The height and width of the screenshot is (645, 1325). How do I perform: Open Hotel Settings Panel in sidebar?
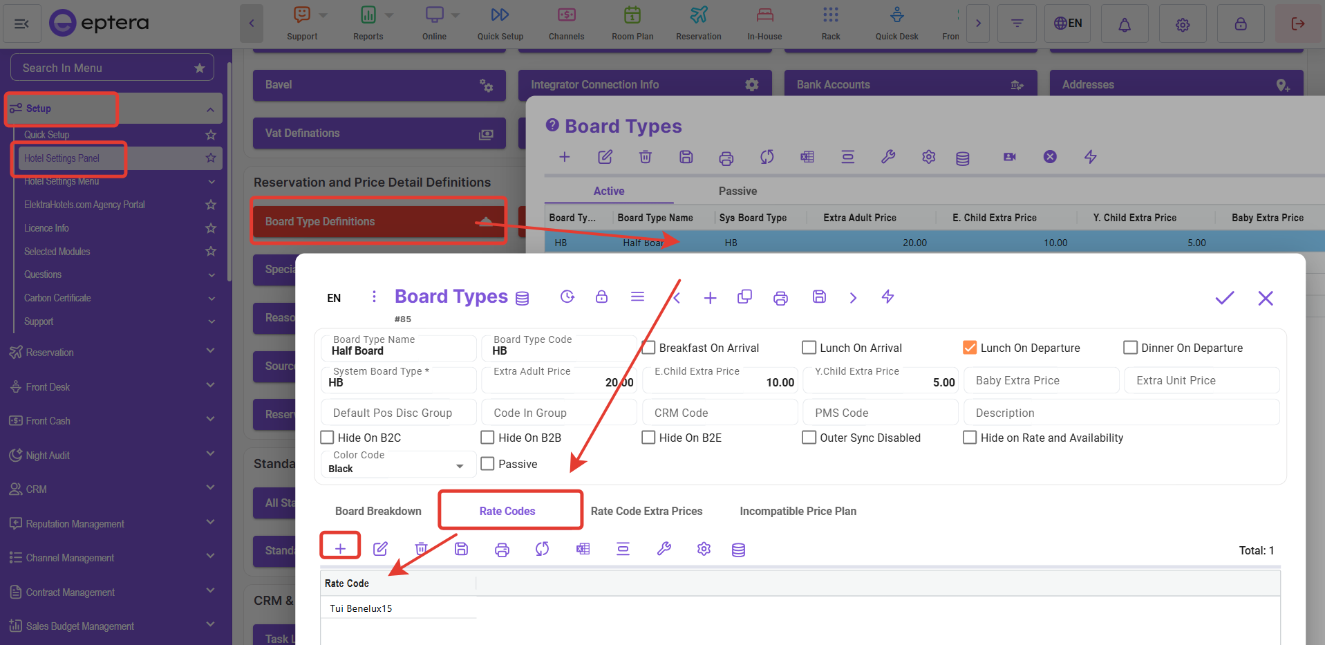point(62,158)
